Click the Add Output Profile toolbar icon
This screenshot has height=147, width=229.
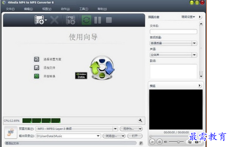coord(70,20)
